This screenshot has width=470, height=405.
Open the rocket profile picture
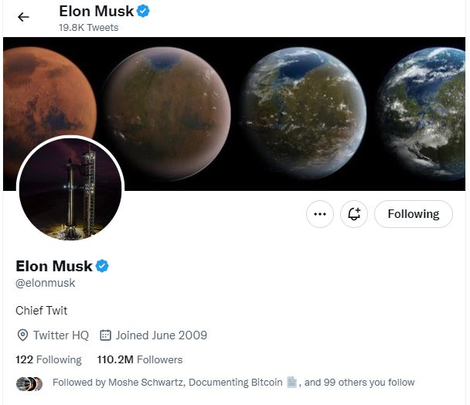click(70, 191)
